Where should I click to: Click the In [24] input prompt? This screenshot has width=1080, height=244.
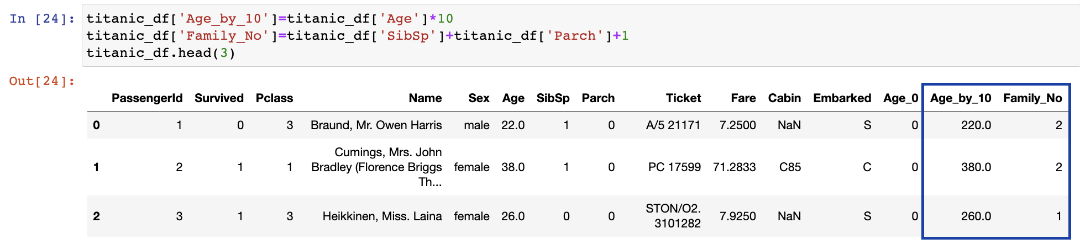(42, 19)
